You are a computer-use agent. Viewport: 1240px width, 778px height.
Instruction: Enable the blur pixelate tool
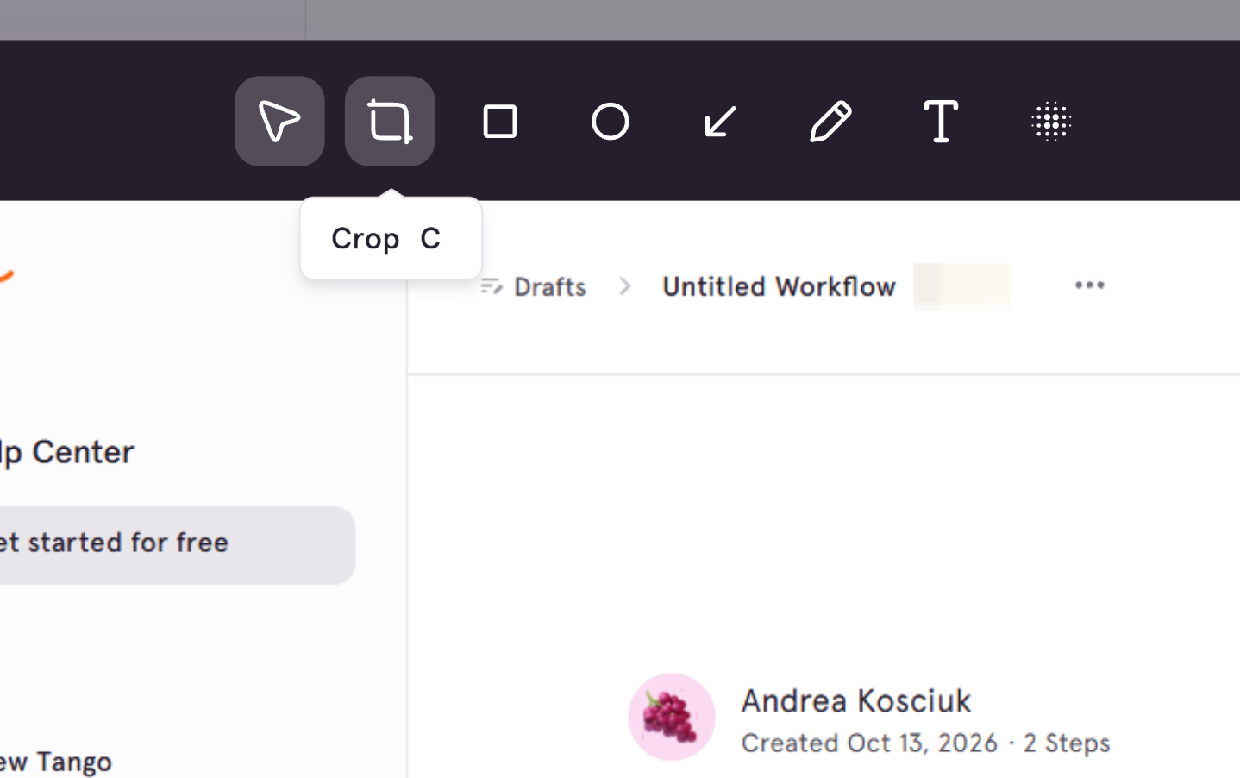(1051, 122)
